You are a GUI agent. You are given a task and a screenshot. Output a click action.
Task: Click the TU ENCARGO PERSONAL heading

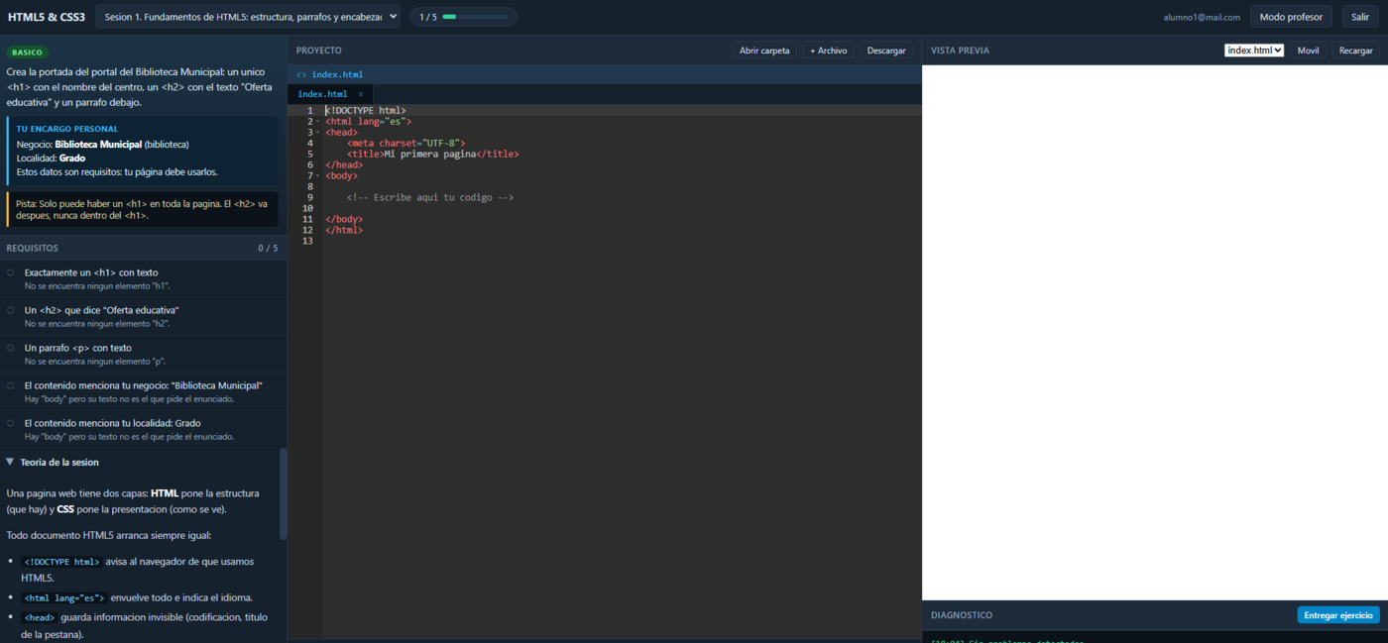[x=67, y=129]
